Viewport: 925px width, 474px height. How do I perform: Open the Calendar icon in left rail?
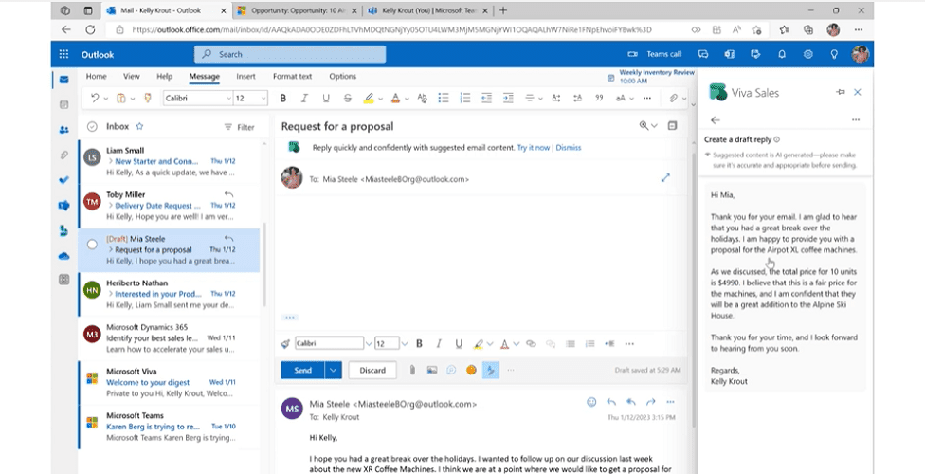(63, 104)
